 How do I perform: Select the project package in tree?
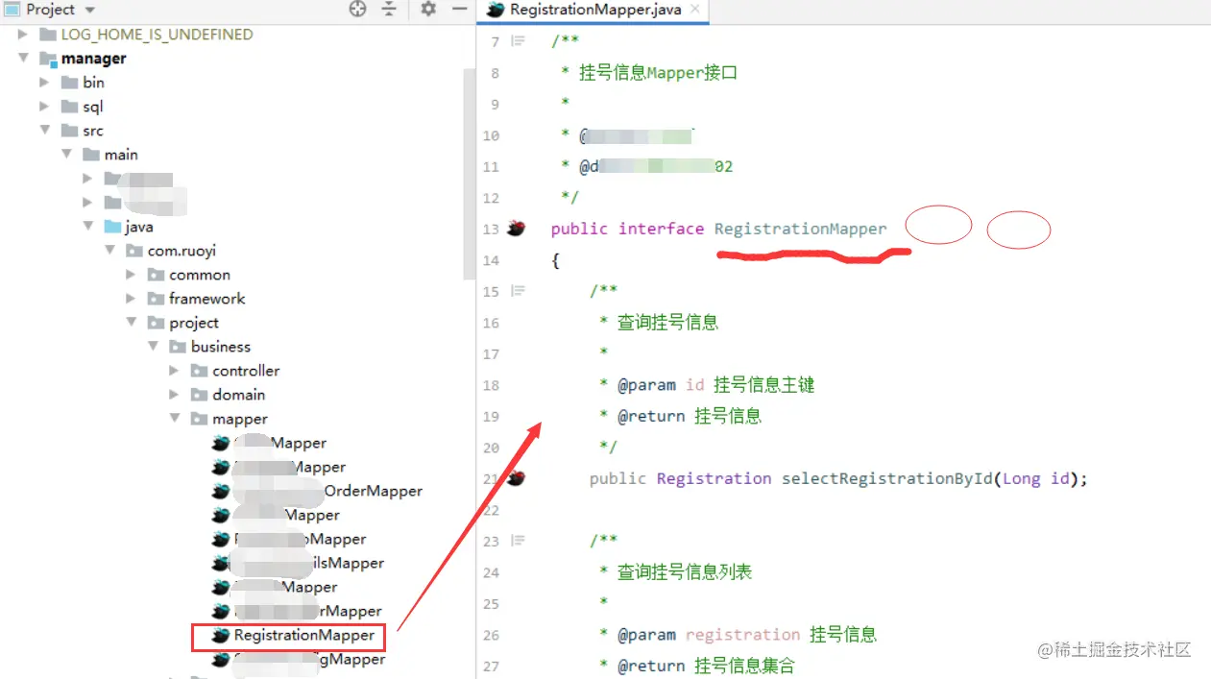pyautogui.click(x=194, y=323)
